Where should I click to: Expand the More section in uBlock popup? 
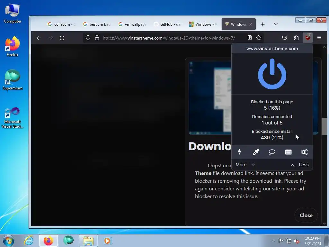pos(245,165)
